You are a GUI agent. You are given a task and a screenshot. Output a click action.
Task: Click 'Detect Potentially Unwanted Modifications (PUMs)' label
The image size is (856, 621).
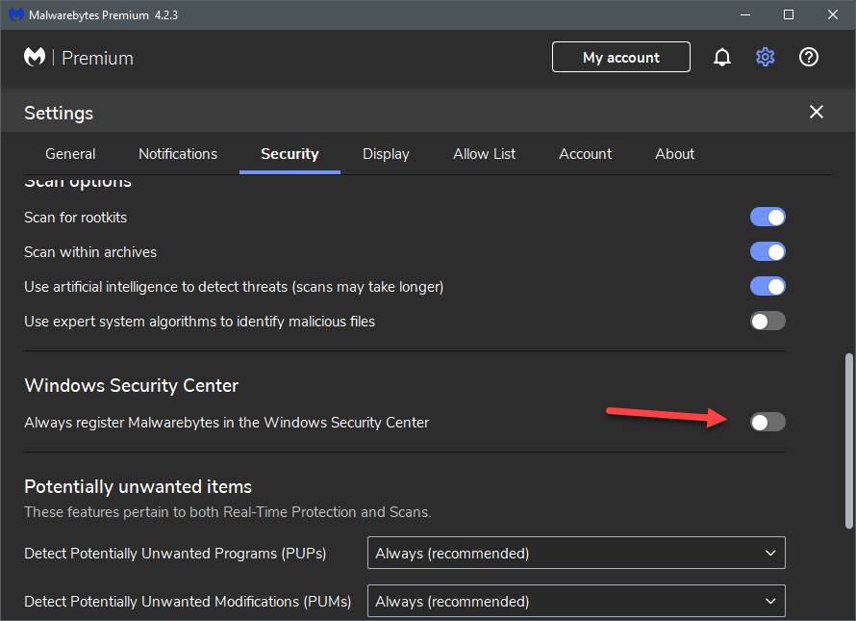coord(188,602)
